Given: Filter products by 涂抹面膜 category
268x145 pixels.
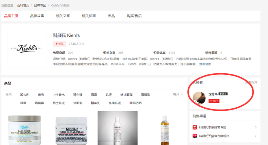Looking at the screenshot, I should tap(127, 95).
